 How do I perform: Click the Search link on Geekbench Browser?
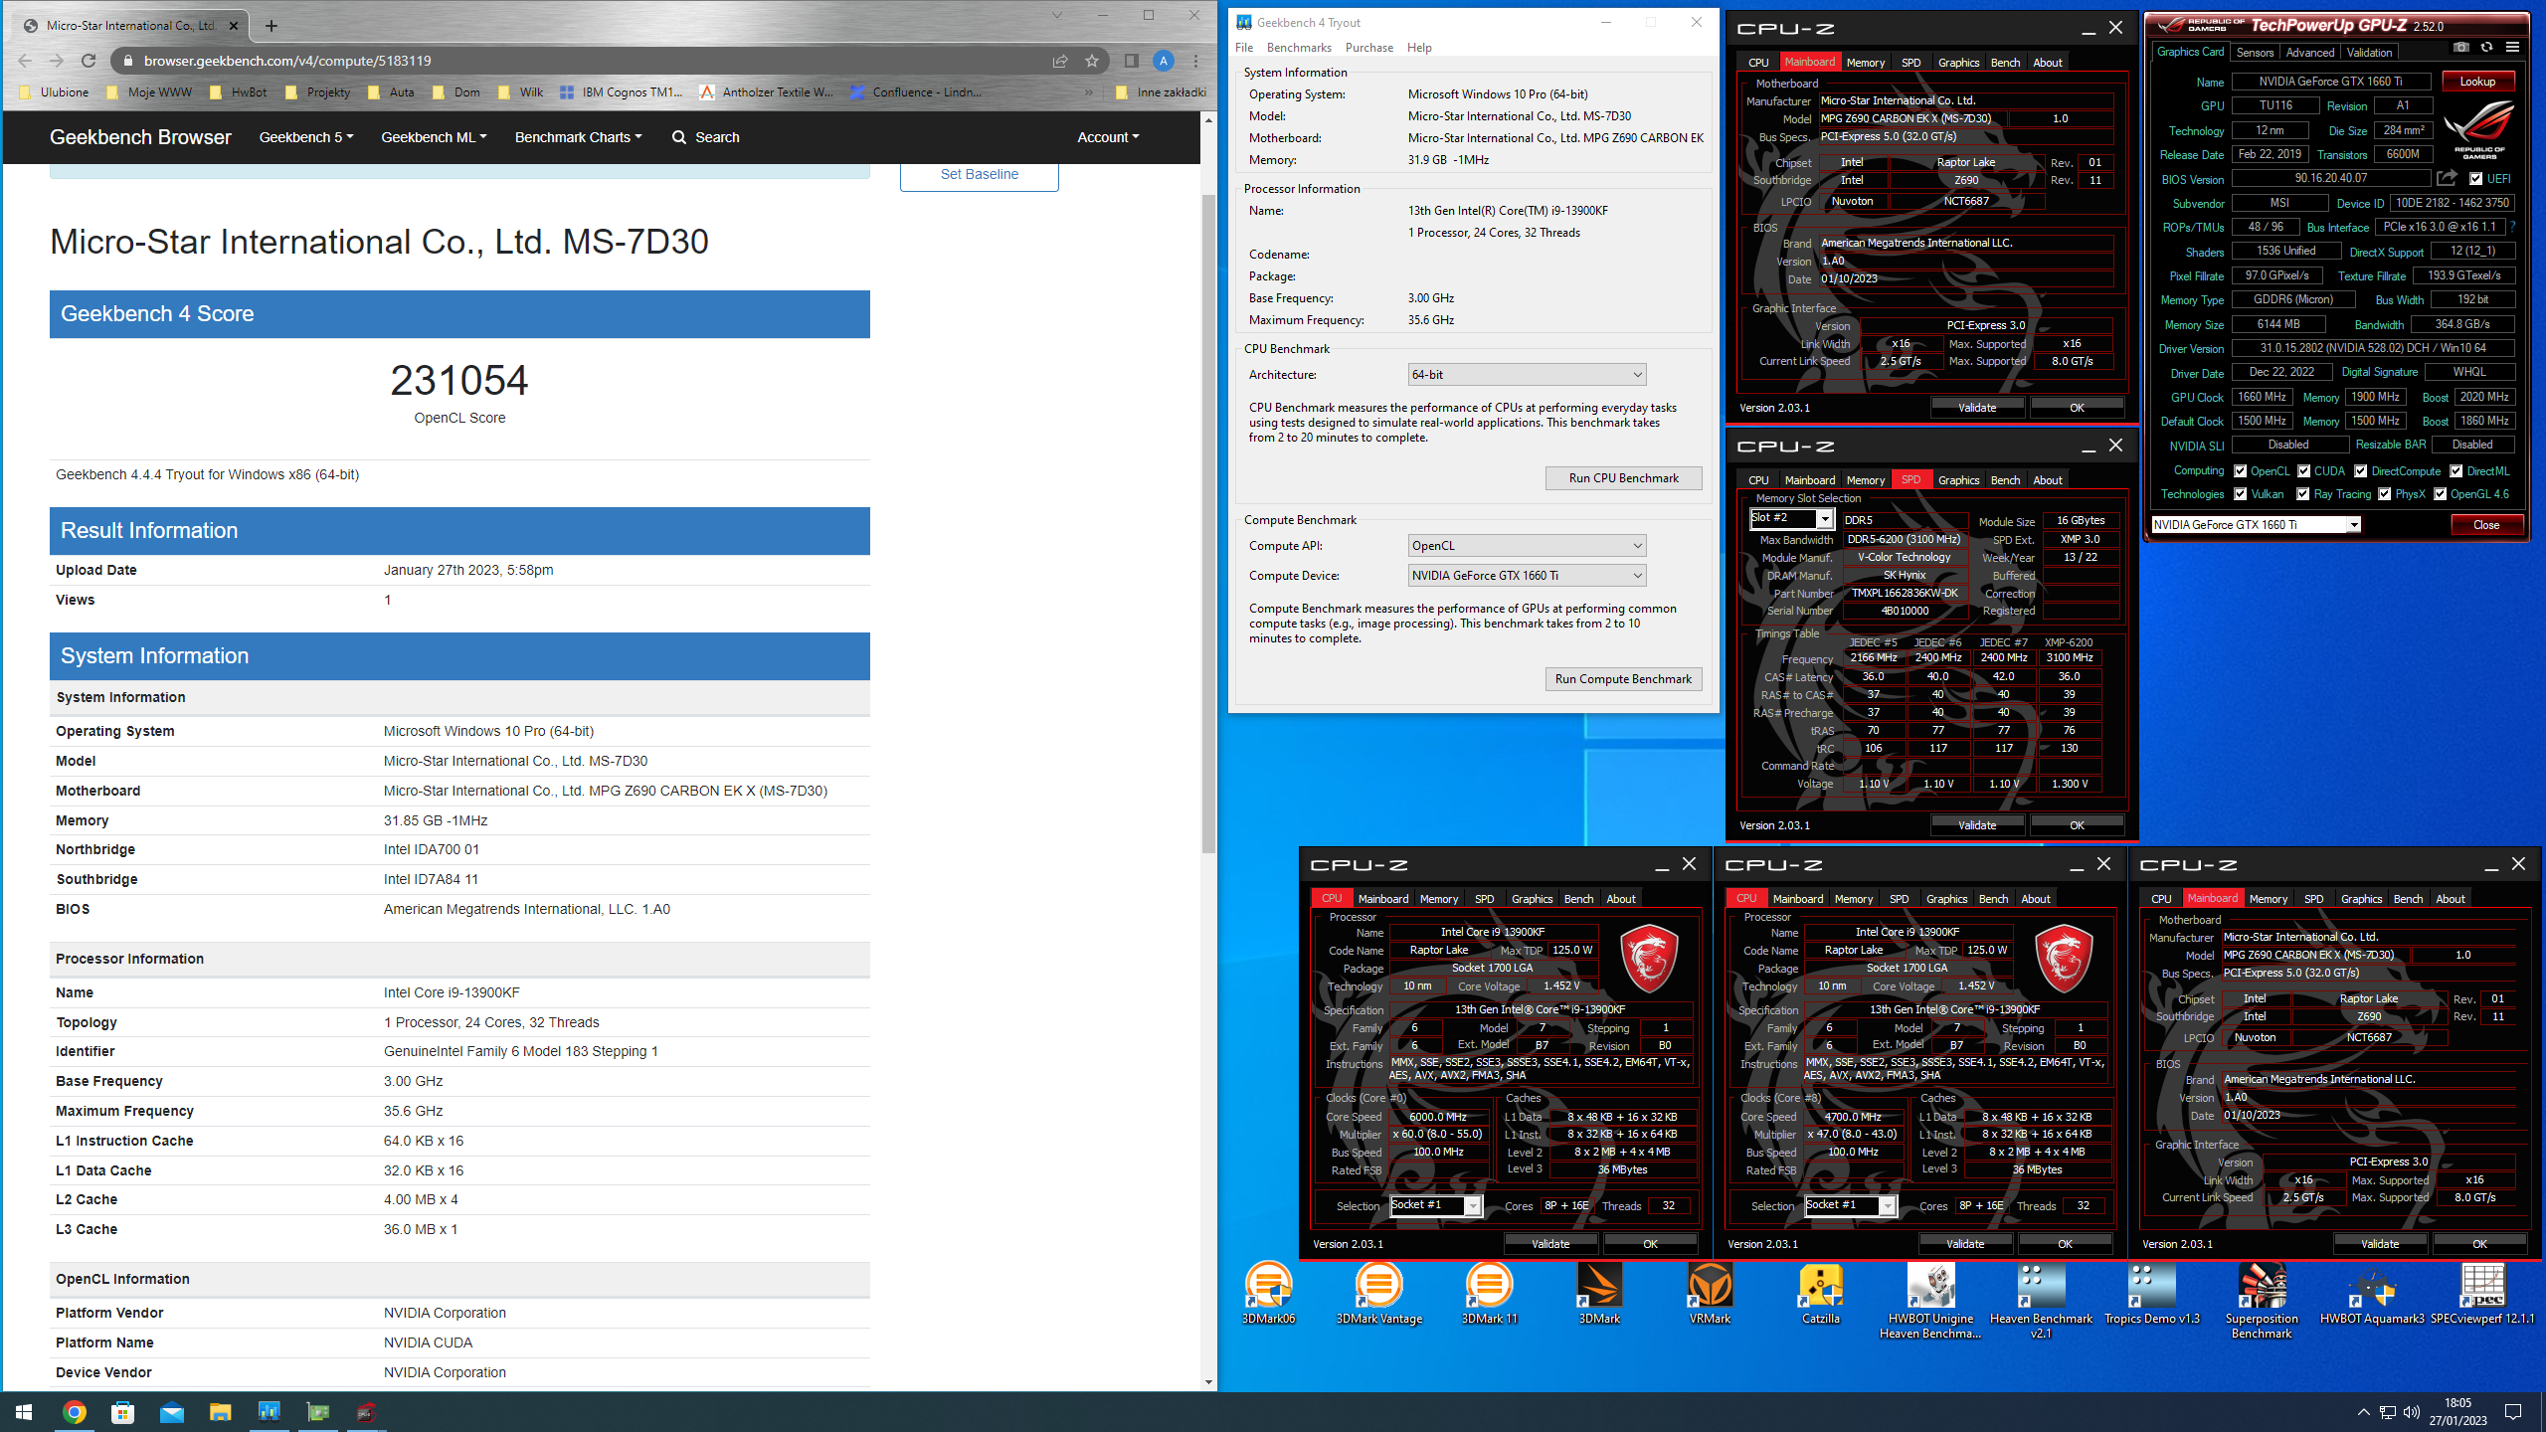coord(705,137)
